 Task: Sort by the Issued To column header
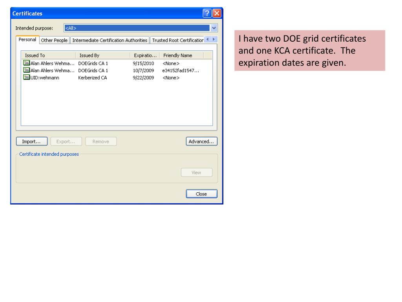pyautogui.click(x=48, y=55)
